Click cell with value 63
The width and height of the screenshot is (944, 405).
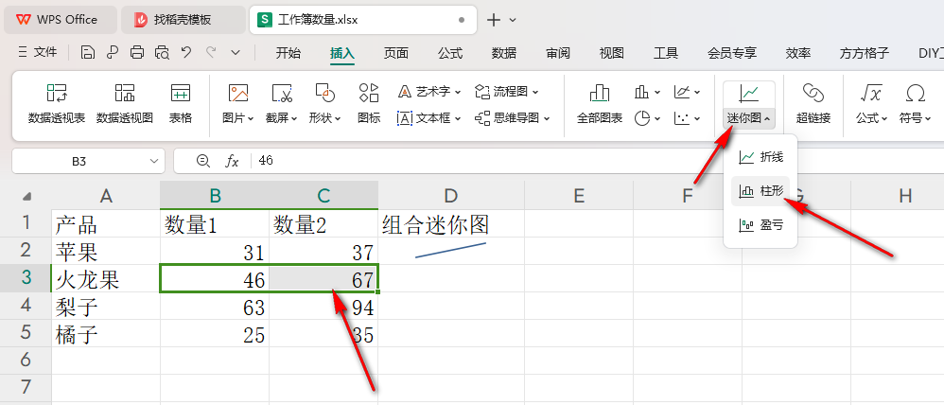pyautogui.click(x=215, y=307)
